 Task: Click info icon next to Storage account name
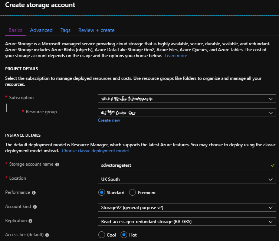(x=57, y=164)
